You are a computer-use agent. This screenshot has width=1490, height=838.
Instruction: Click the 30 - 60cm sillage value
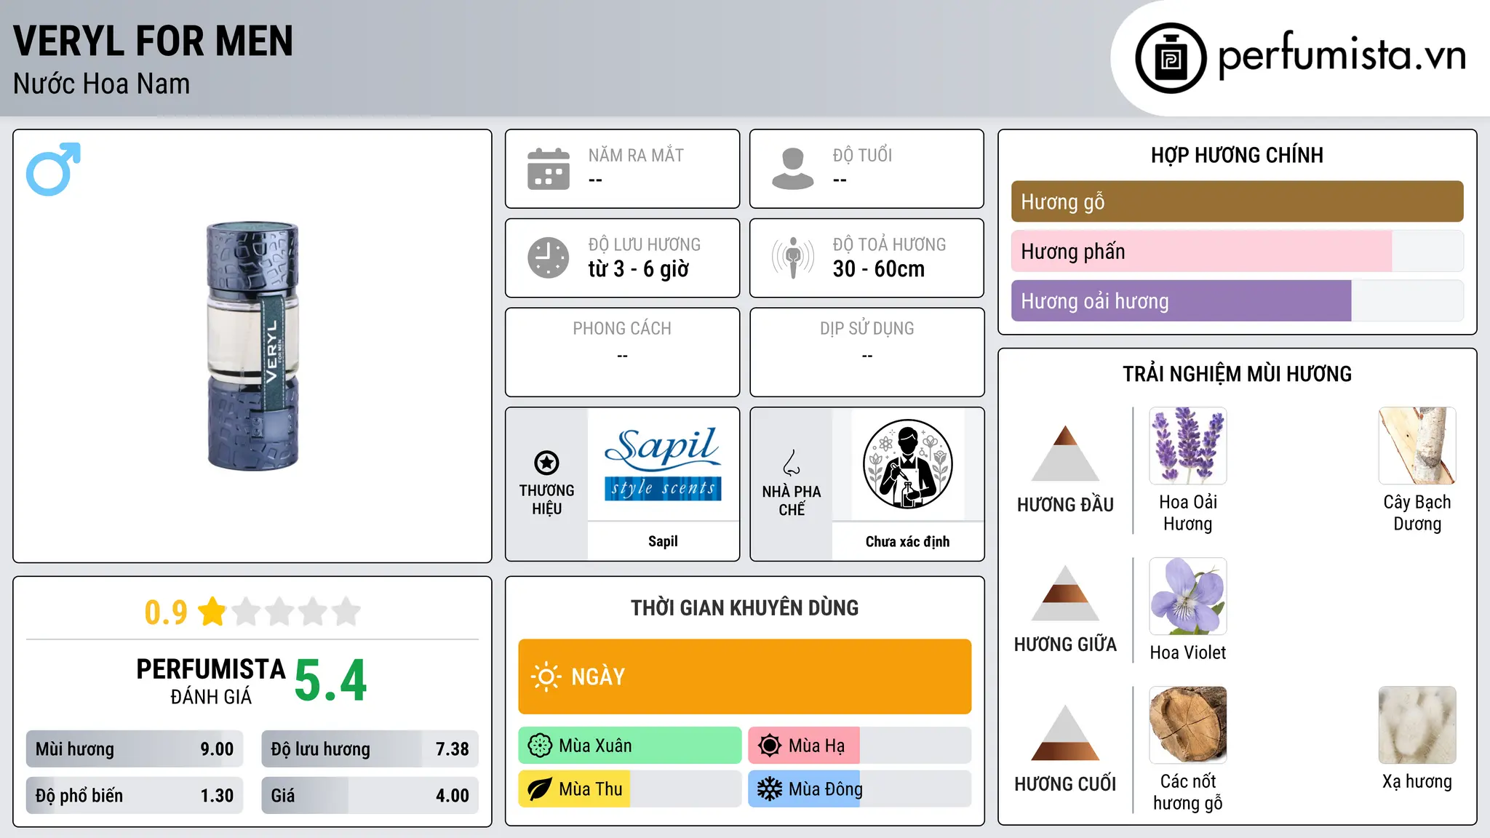878,269
